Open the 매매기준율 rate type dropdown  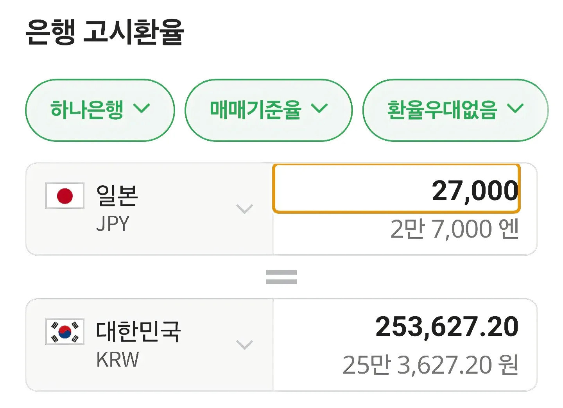[x=256, y=110]
